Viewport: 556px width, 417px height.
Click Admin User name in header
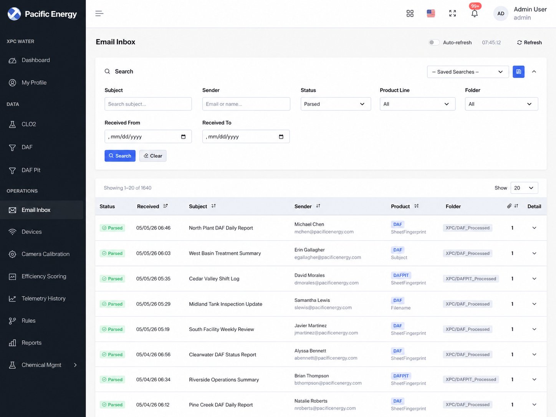pos(530,9)
